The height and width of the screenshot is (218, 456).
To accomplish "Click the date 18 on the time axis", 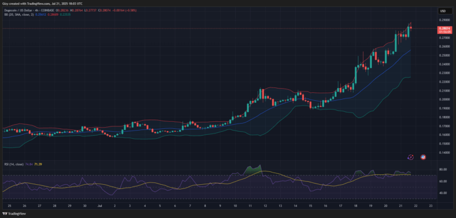I will [x=355, y=206].
